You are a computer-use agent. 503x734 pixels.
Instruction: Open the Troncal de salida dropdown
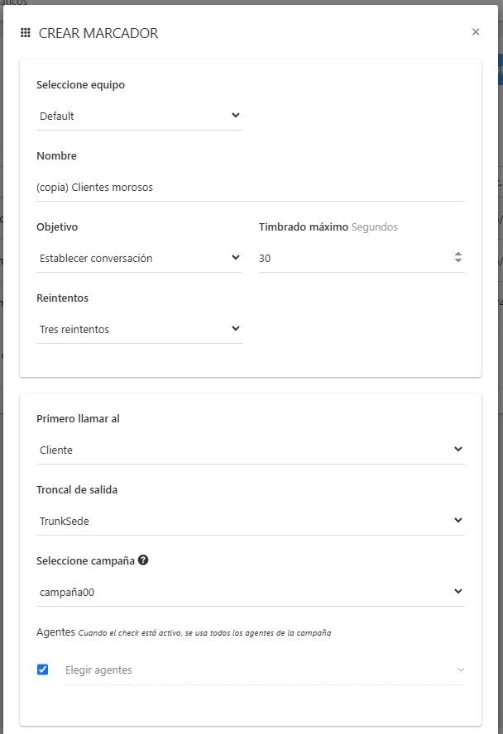(251, 521)
